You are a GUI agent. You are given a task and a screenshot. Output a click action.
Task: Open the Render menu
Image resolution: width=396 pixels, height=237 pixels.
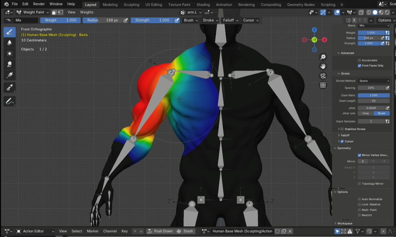(x=39, y=4)
